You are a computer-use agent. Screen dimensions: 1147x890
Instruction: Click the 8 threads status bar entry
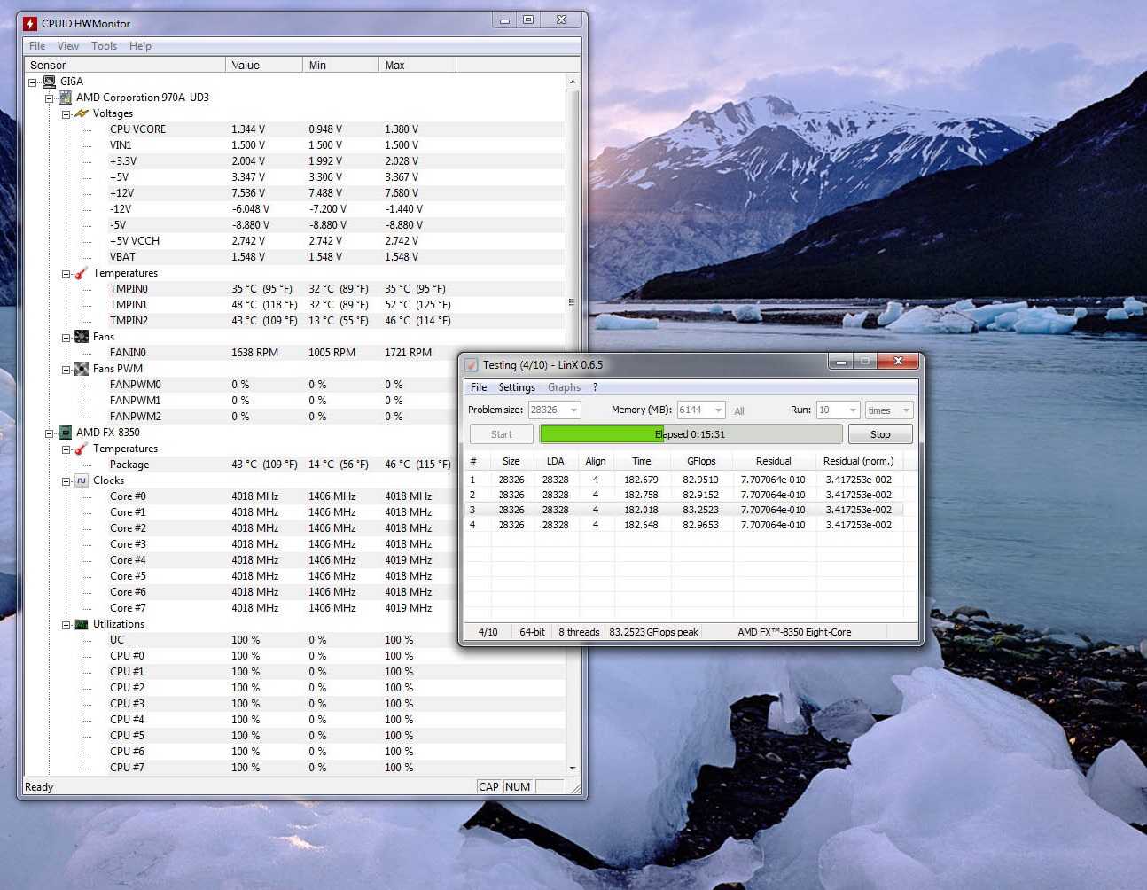point(579,632)
